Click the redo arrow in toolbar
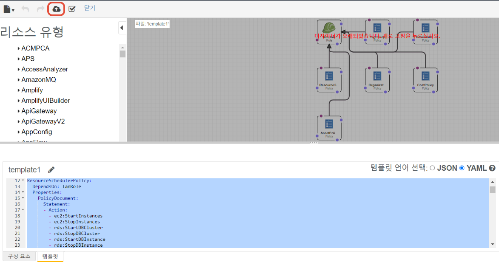499x265 pixels. pos(40,9)
